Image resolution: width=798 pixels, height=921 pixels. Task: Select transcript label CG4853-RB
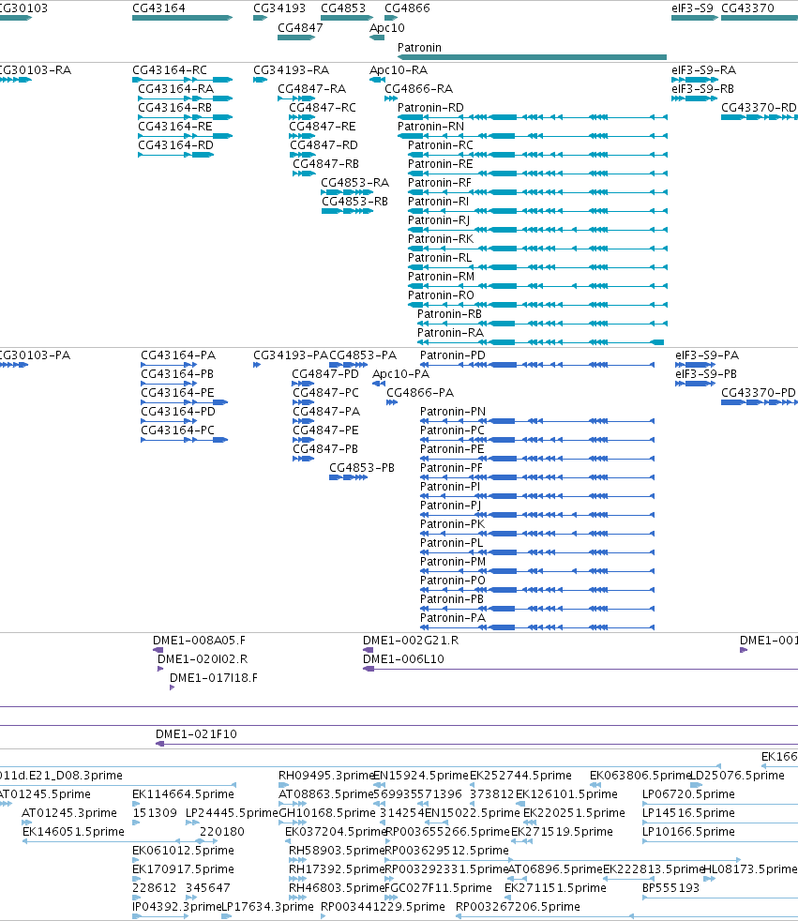(x=354, y=202)
